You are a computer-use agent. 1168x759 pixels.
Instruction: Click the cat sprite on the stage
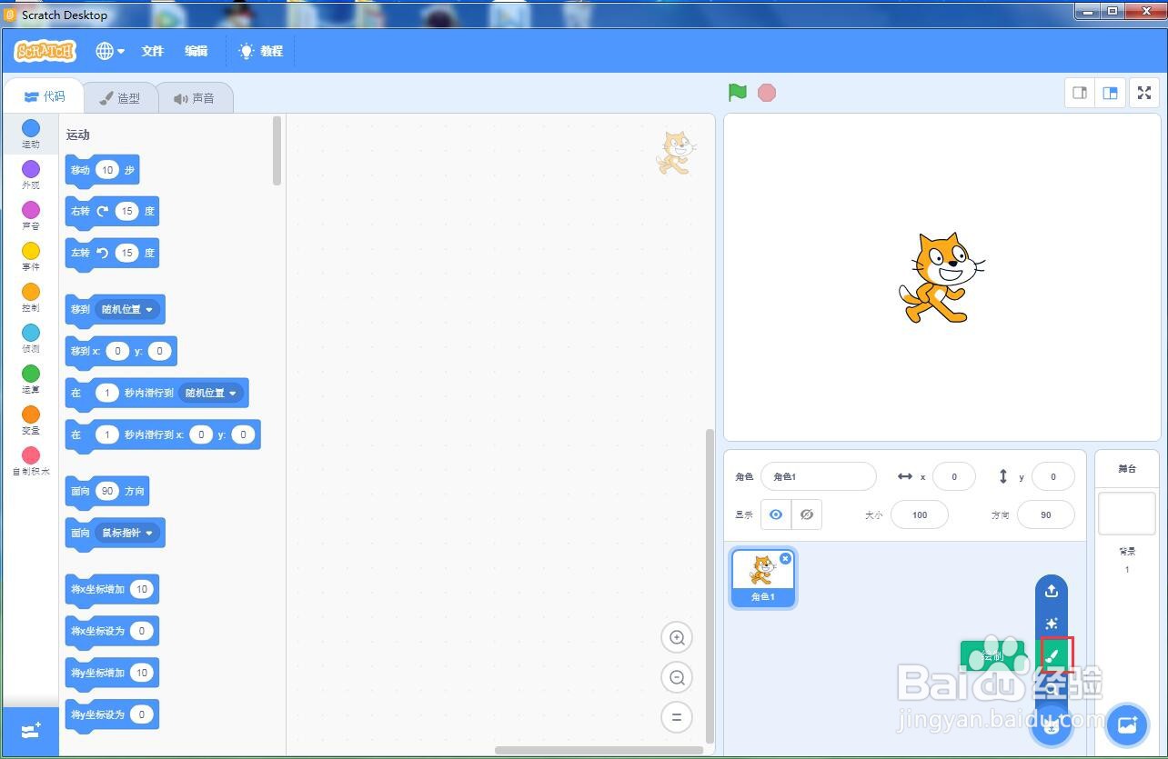pos(941,277)
